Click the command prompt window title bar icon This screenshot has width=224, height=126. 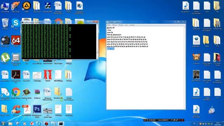tap(22, 22)
